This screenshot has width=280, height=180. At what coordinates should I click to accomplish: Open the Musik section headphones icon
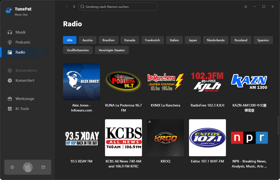point(10,32)
